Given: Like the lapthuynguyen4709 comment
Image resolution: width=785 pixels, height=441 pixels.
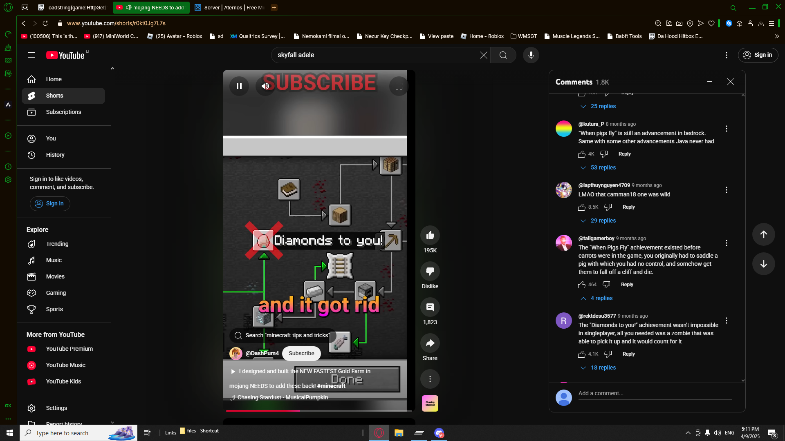Looking at the screenshot, I should coord(582,207).
